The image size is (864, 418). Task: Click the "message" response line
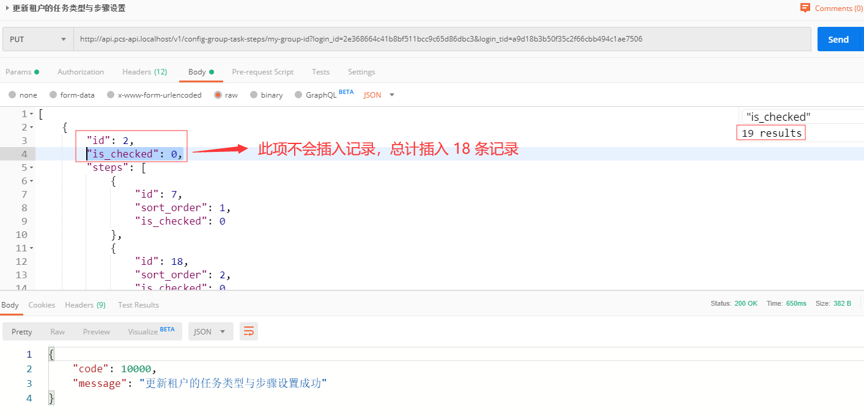click(199, 383)
